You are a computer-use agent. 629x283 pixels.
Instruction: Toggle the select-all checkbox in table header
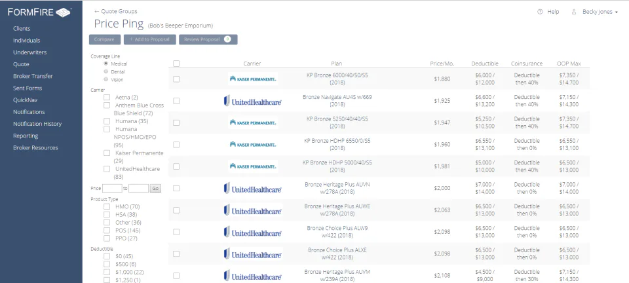(x=176, y=64)
